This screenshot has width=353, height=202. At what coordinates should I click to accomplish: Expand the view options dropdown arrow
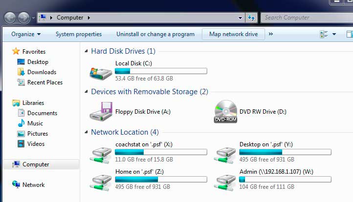click(x=334, y=34)
